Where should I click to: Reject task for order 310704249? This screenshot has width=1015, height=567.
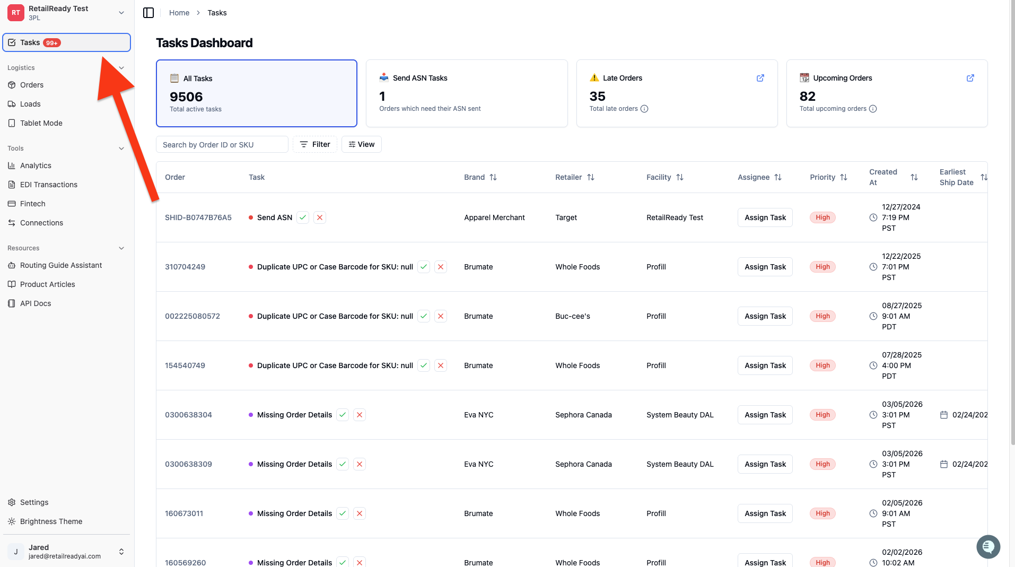coord(441,267)
